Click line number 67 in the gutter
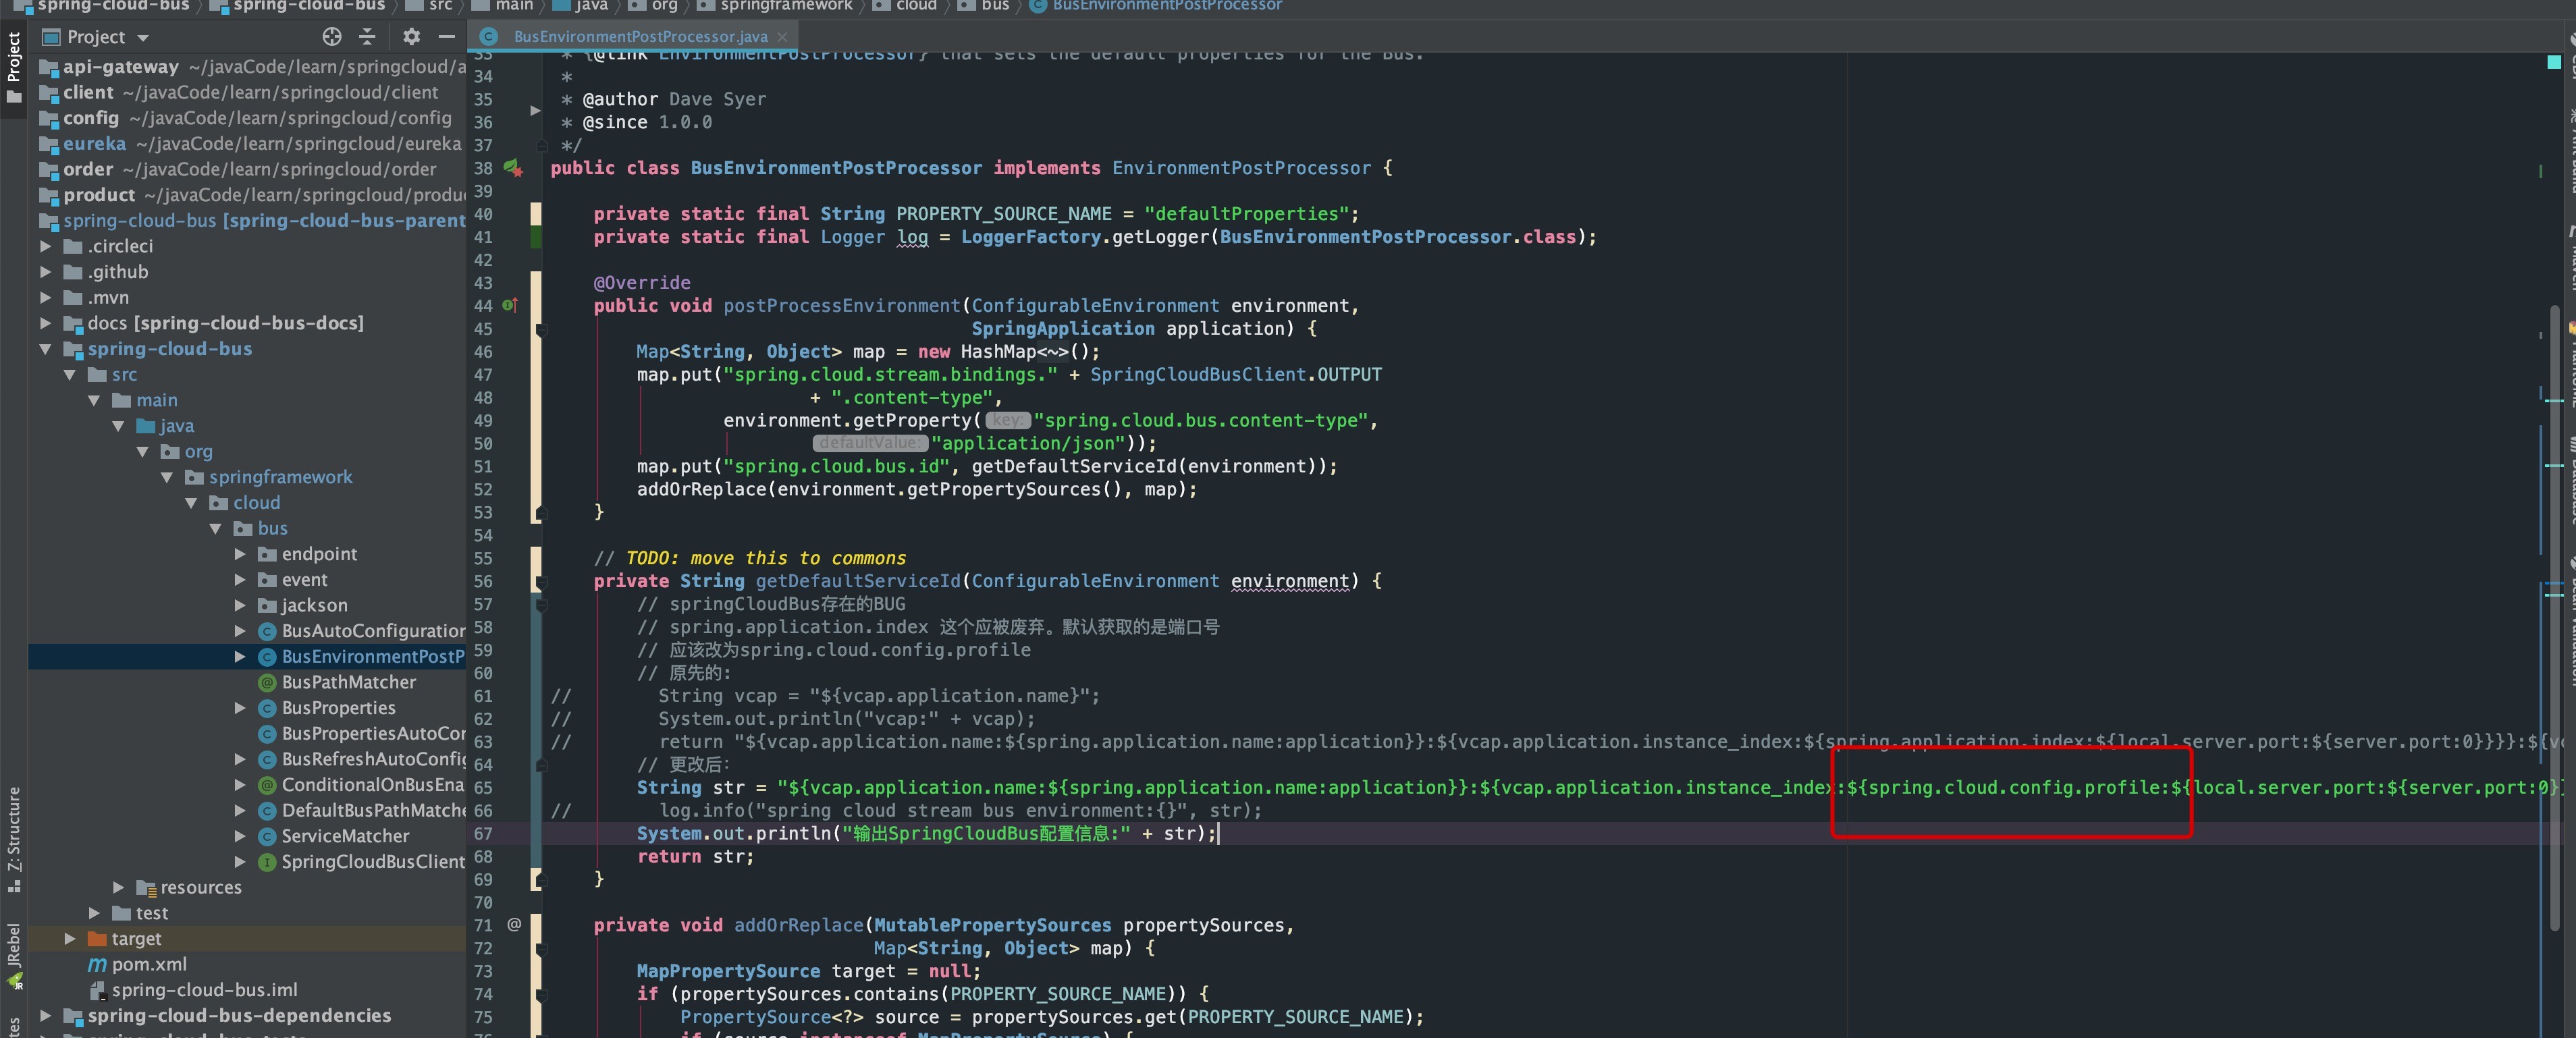This screenshot has width=2576, height=1038. [x=483, y=834]
